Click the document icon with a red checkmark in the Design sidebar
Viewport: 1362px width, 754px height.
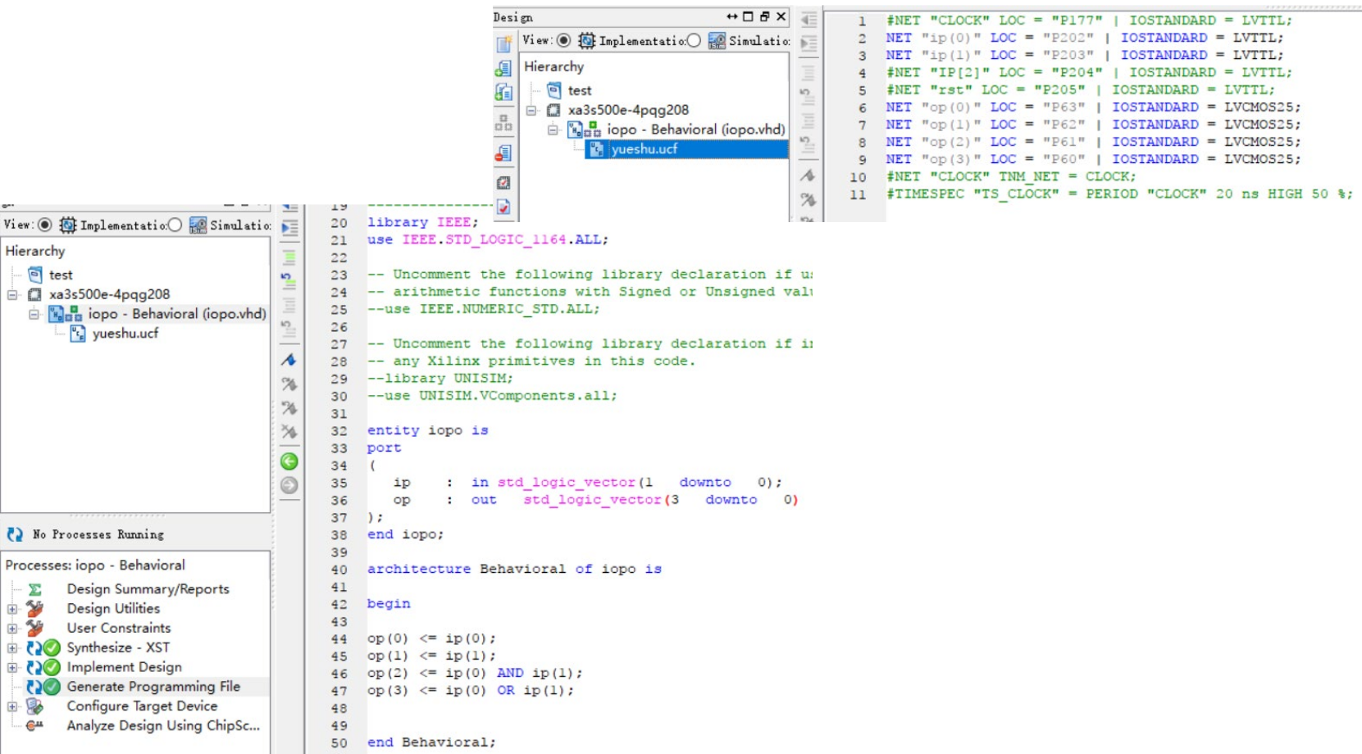coord(503,207)
